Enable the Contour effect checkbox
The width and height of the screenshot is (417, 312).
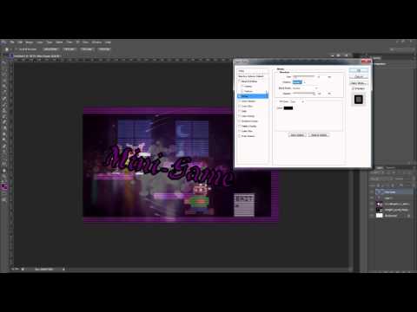click(242, 86)
